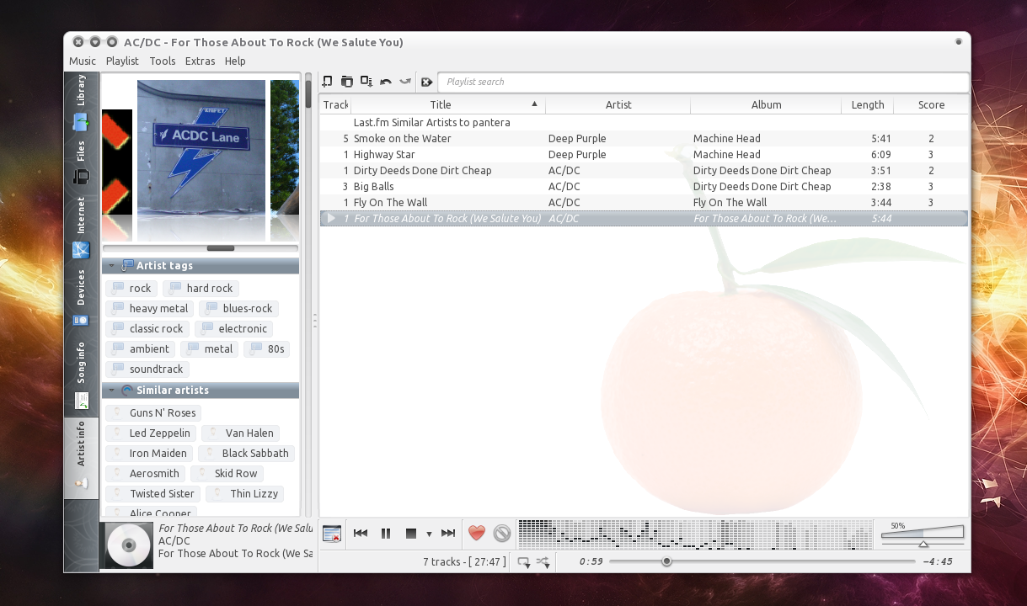The height and width of the screenshot is (606, 1027).
Task: Click the undo arrow in playlist toolbar
Action: [x=386, y=82]
